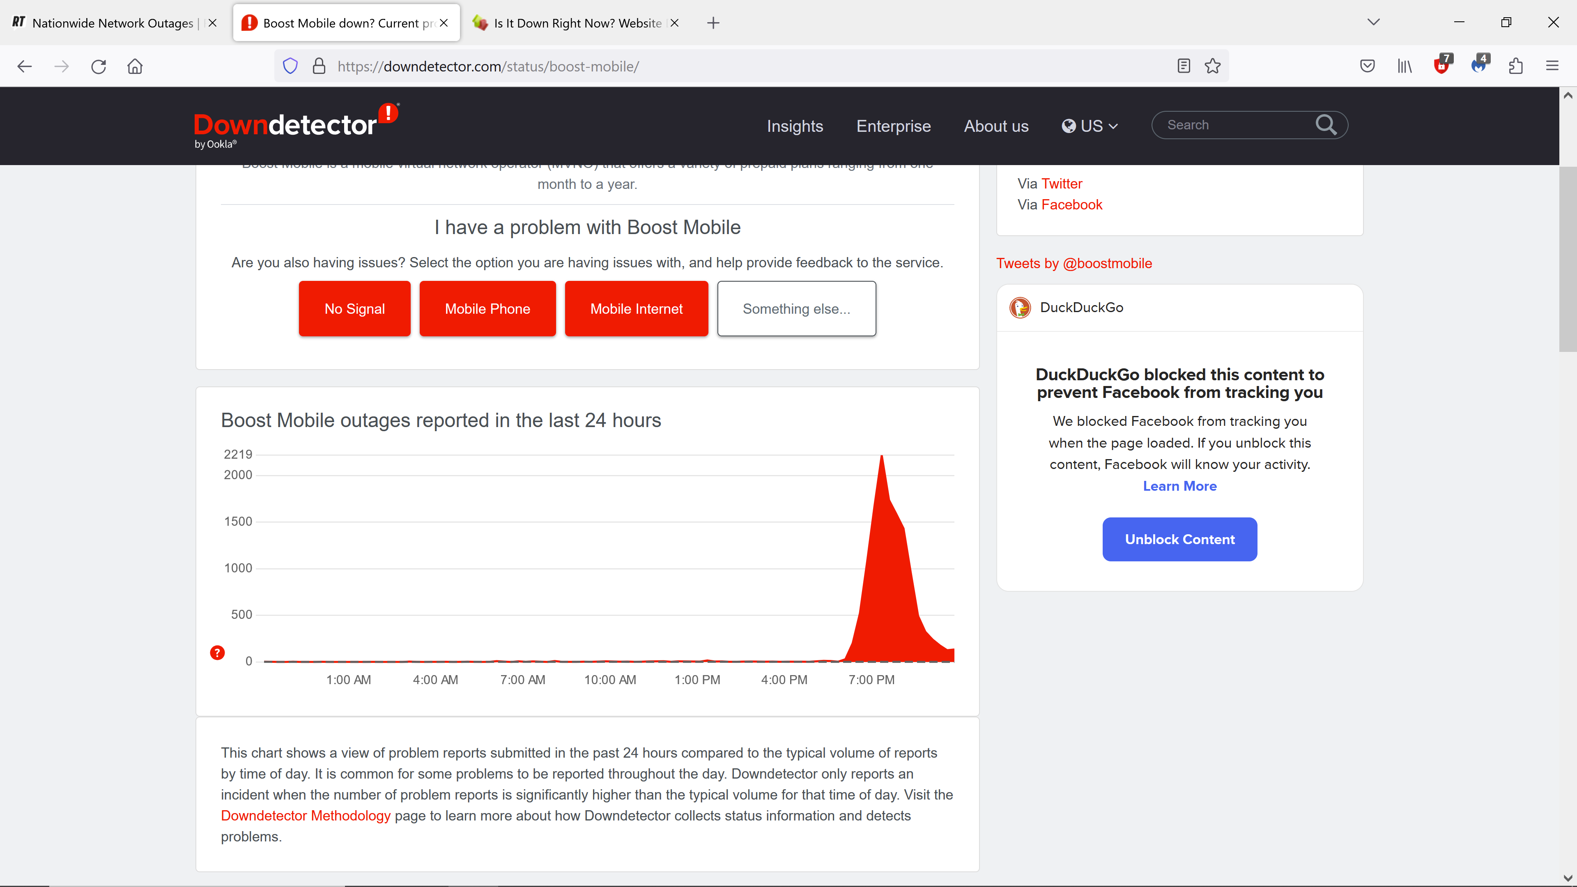Click the Save to Pocket icon
Viewport: 1577px width, 887px height.
point(1367,66)
